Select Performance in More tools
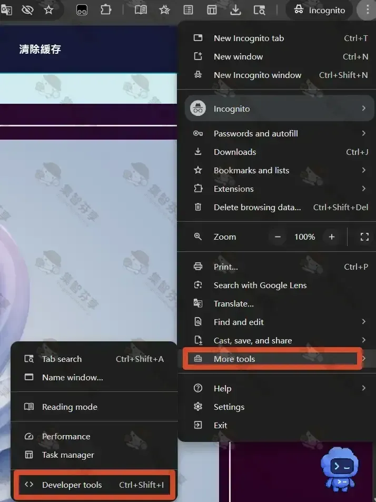This screenshot has width=376, height=502. point(94,437)
